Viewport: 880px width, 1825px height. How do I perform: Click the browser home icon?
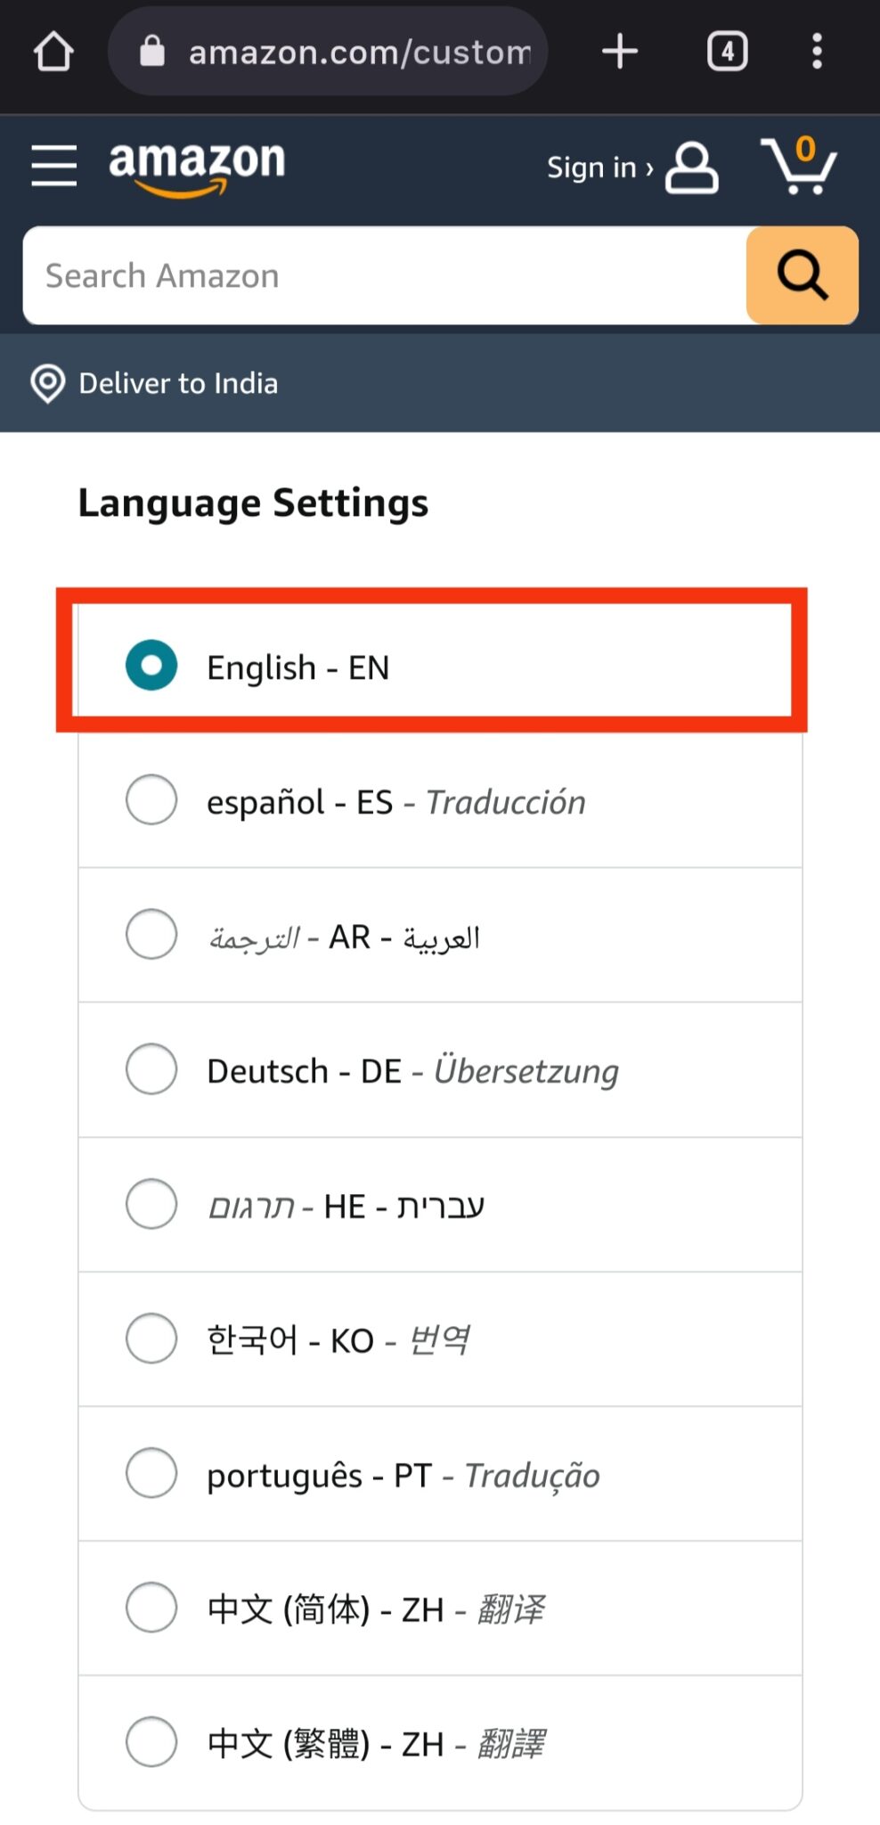pyautogui.click(x=55, y=51)
